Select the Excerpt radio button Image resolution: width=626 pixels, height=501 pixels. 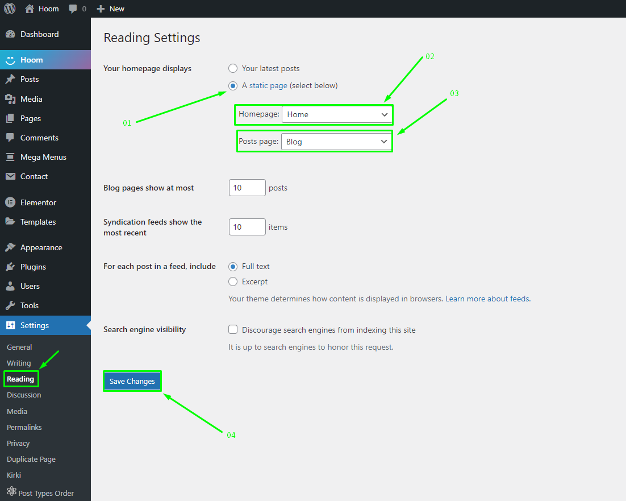point(233,281)
